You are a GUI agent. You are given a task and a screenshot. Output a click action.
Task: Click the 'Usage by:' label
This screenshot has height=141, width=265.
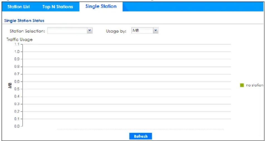tap(116, 31)
